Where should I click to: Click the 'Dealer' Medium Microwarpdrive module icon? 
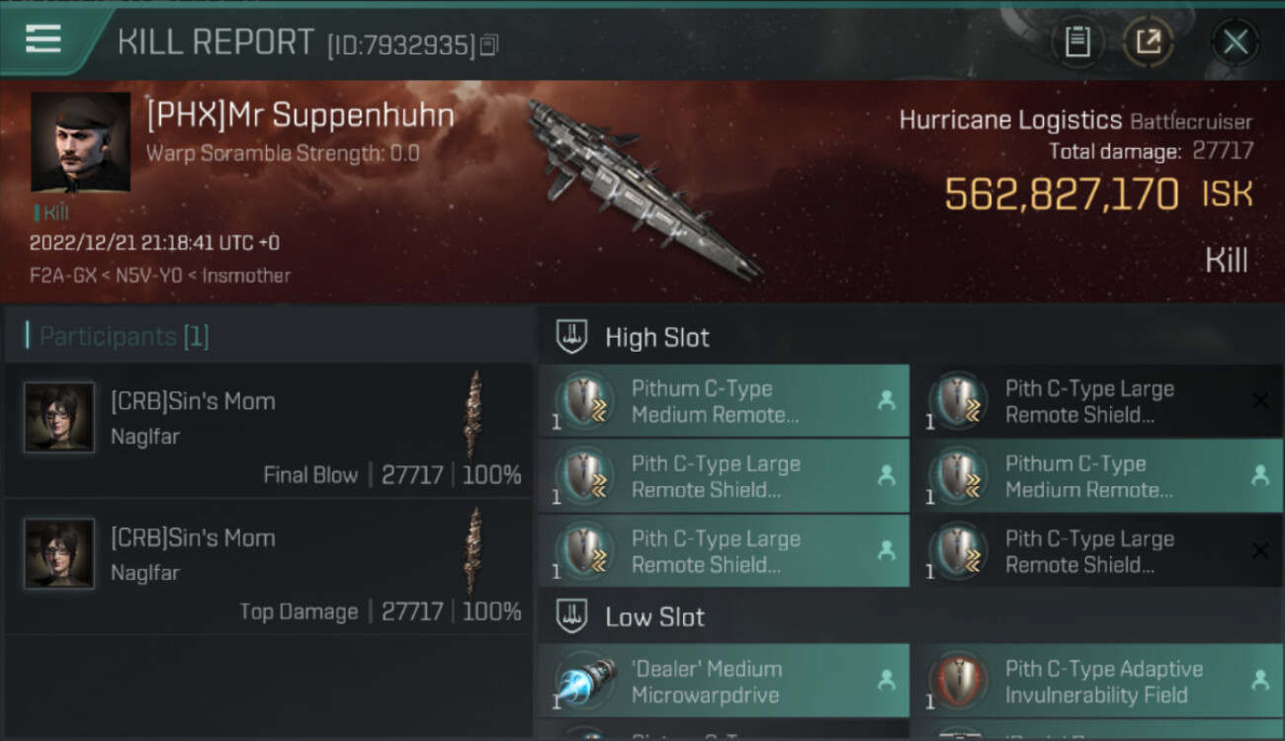pyautogui.click(x=585, y=682)
